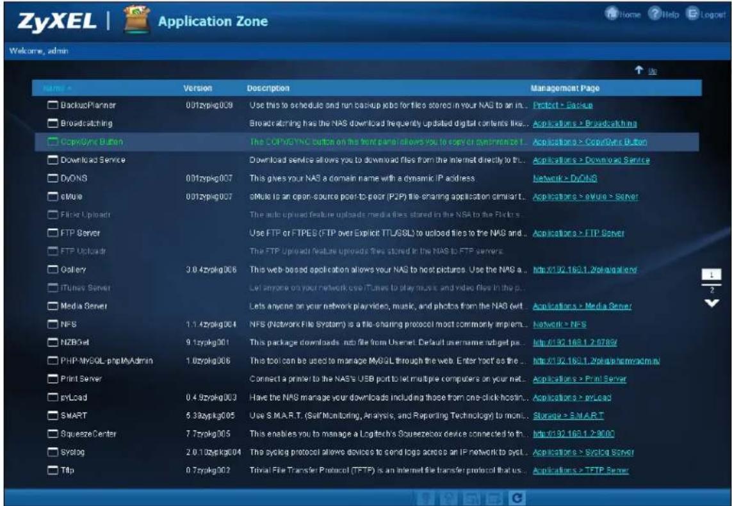Open the Storage > S.M.A.R.T link

tap(568, 415)
